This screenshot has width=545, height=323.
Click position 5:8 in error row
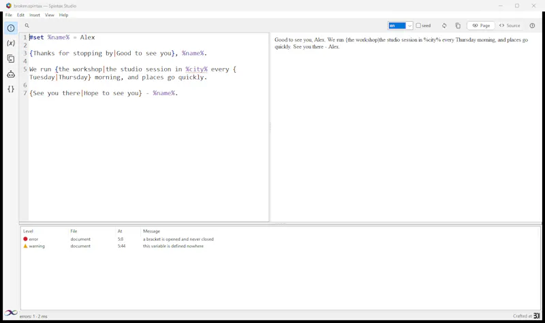pos(121,239)
